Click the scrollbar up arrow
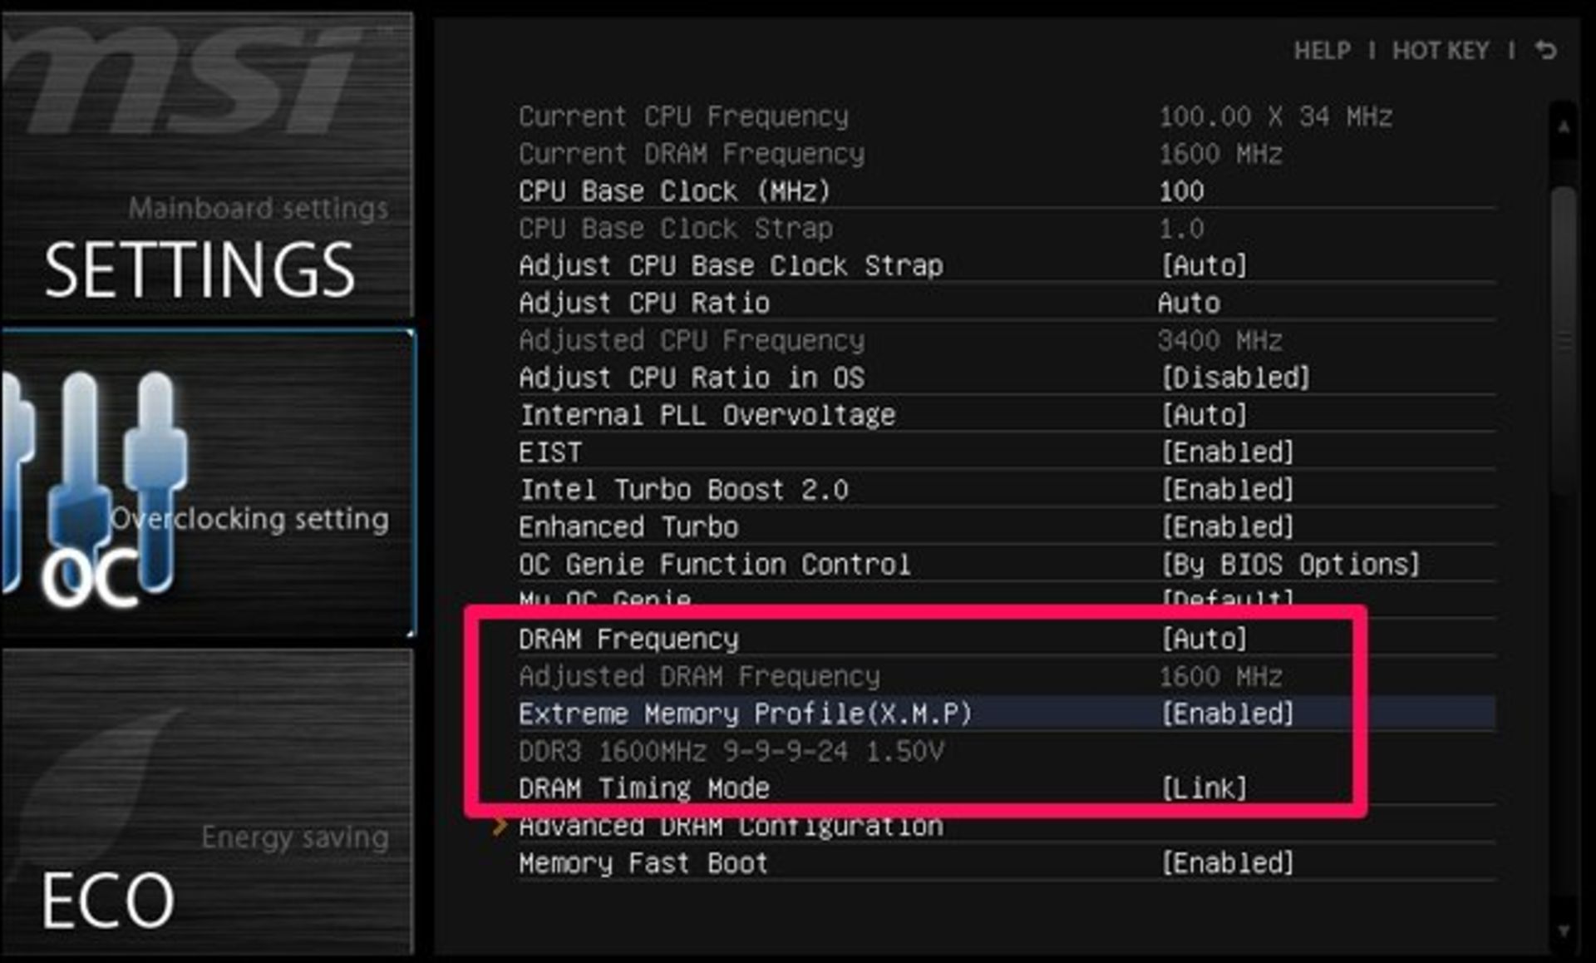This screenshot has width=1596, height=963. point(1564,127)
